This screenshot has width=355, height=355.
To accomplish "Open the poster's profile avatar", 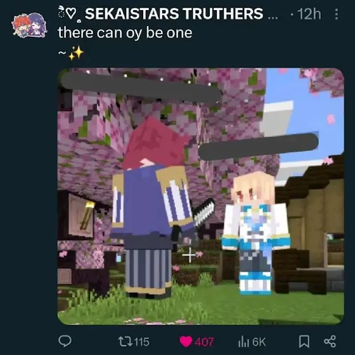I will tap(29, 25).
